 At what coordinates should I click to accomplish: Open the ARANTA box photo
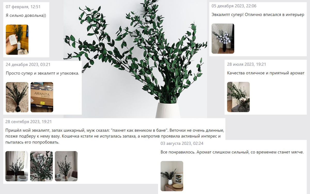42,97
